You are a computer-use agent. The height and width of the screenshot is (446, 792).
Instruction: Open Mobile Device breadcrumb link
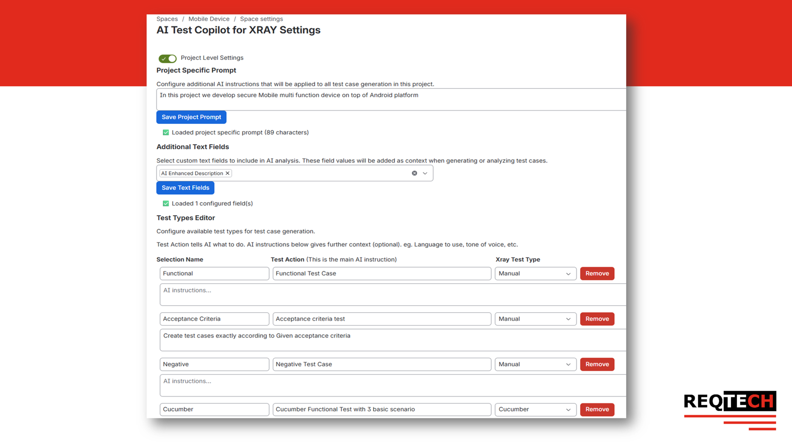click(209, 19)
